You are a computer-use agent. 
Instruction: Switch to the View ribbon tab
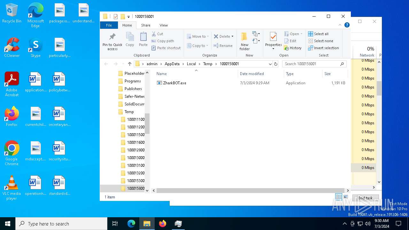click(164, 25)
